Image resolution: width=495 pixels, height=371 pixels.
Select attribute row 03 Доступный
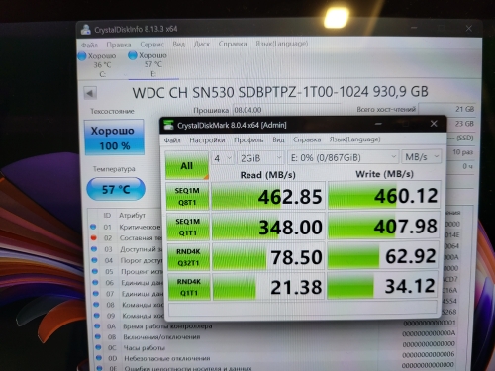127,249
